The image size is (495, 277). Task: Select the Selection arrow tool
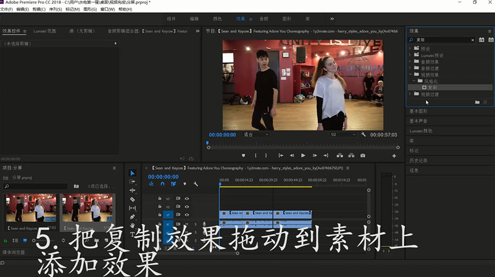(133, 173)
